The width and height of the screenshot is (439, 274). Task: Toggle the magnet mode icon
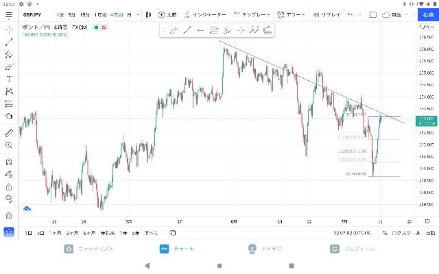coord(9,162)
